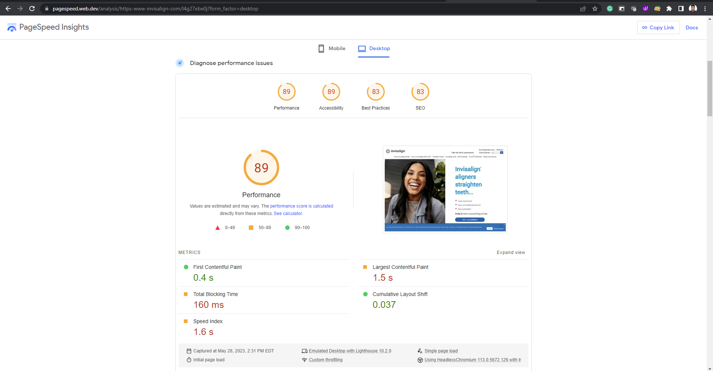Click the Total Blocking Time metric label
The width and height of the screenshot is (713, 371).
216,294
